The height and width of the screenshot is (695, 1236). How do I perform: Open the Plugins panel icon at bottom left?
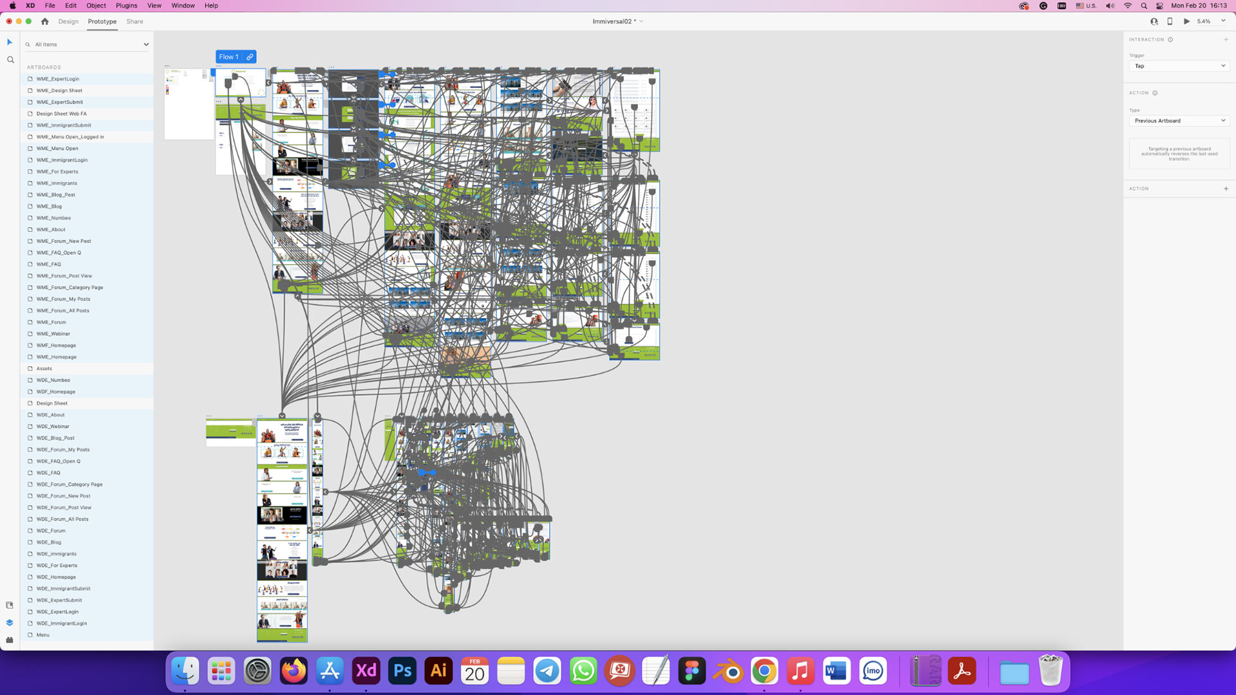pyautogui.click(x=10, y=640)
